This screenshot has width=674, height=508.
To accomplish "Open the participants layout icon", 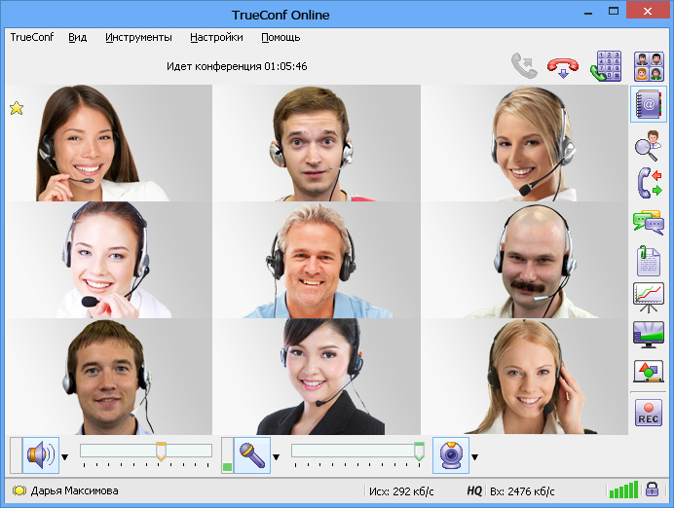I will [x=649, y=66].
